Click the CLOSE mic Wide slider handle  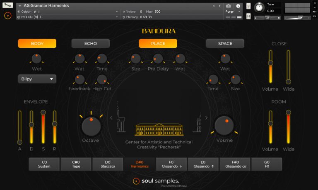[x=288, y=82]
